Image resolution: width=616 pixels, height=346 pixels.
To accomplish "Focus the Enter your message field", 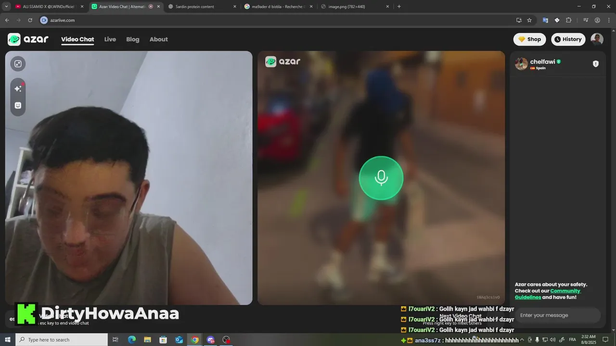I will tap(558, 315).
